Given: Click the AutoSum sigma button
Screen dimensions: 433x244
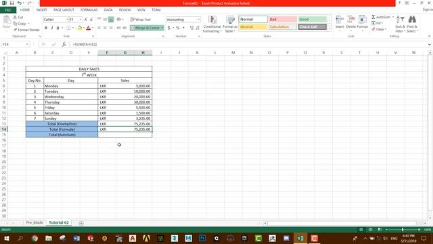Looking at the screenshot, I should 381,17.
